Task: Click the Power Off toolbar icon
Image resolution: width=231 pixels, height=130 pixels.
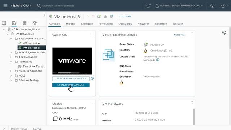Action: pyautogui.click(x=93, y=16)
